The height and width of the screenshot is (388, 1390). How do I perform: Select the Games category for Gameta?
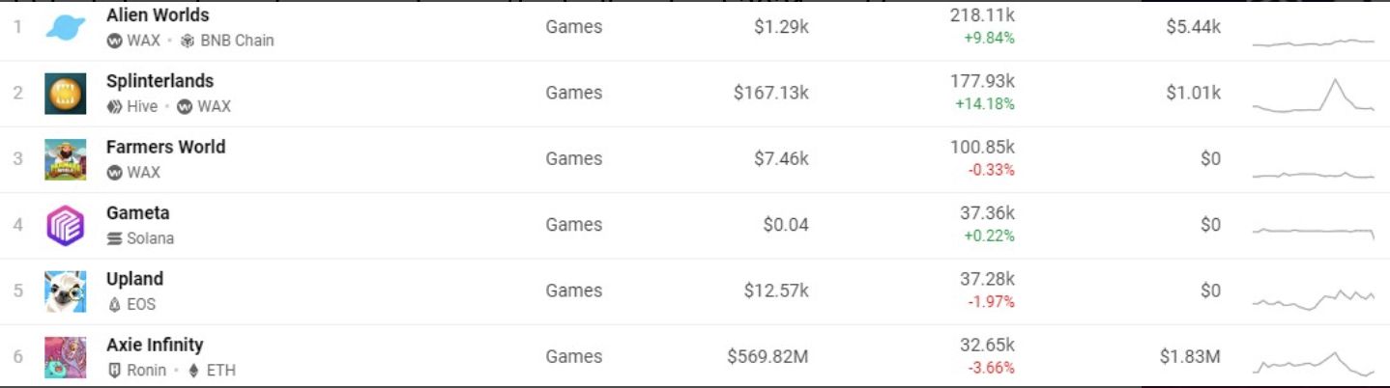573,225
